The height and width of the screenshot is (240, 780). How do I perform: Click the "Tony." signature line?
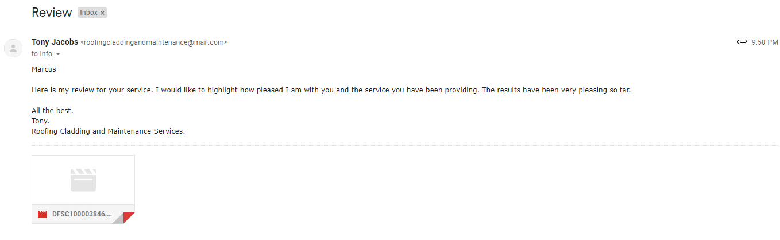coord(40,121)
